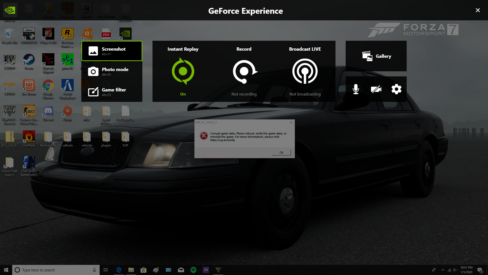Screen dimensions: 488x275
Task: Toggle the crossed-out camera icon
Action: pyautogui.click(x=376, y=89)
